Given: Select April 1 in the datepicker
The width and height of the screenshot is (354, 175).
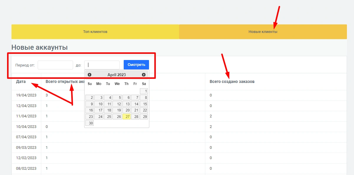Looking at the screenshot, I should click(144, 91).
